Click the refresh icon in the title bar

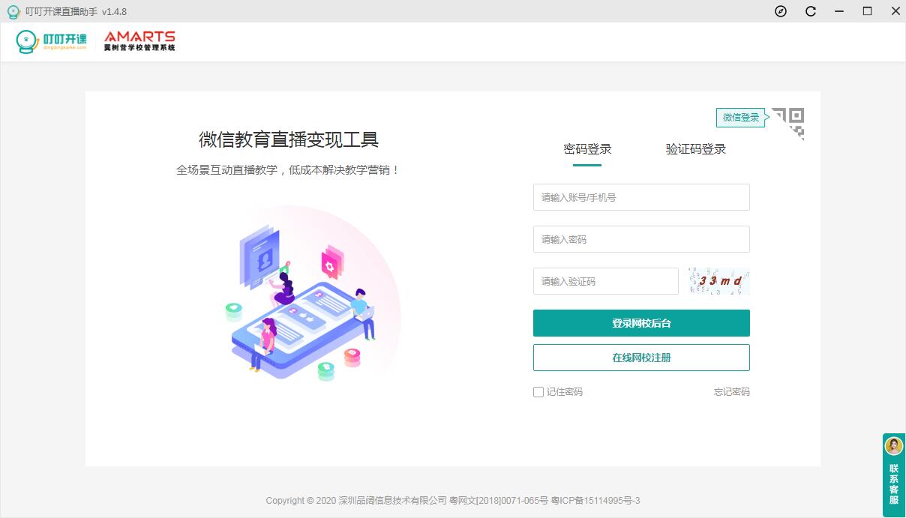pos(809,11)
